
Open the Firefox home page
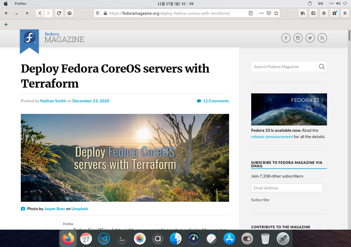tap(70, 13)
